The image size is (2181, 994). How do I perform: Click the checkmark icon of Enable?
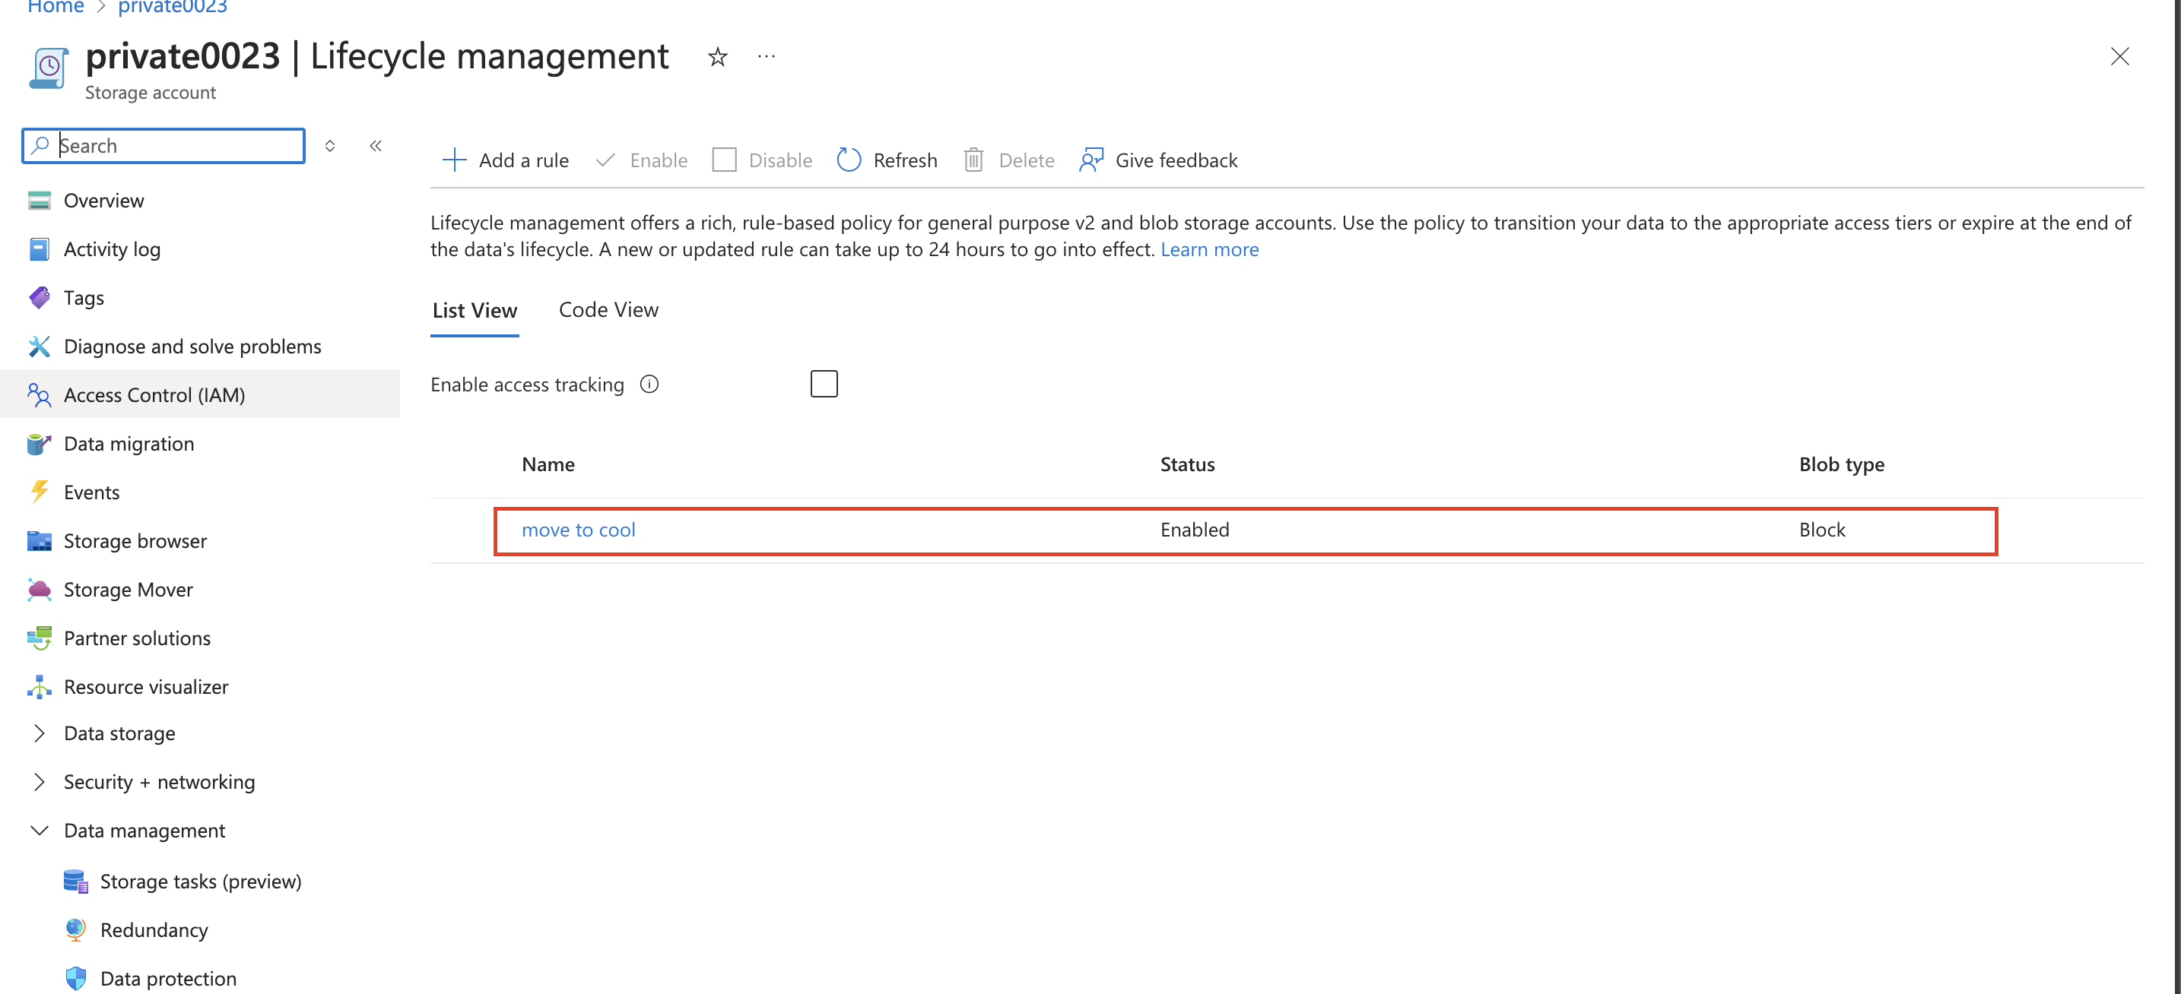[605, 160]
